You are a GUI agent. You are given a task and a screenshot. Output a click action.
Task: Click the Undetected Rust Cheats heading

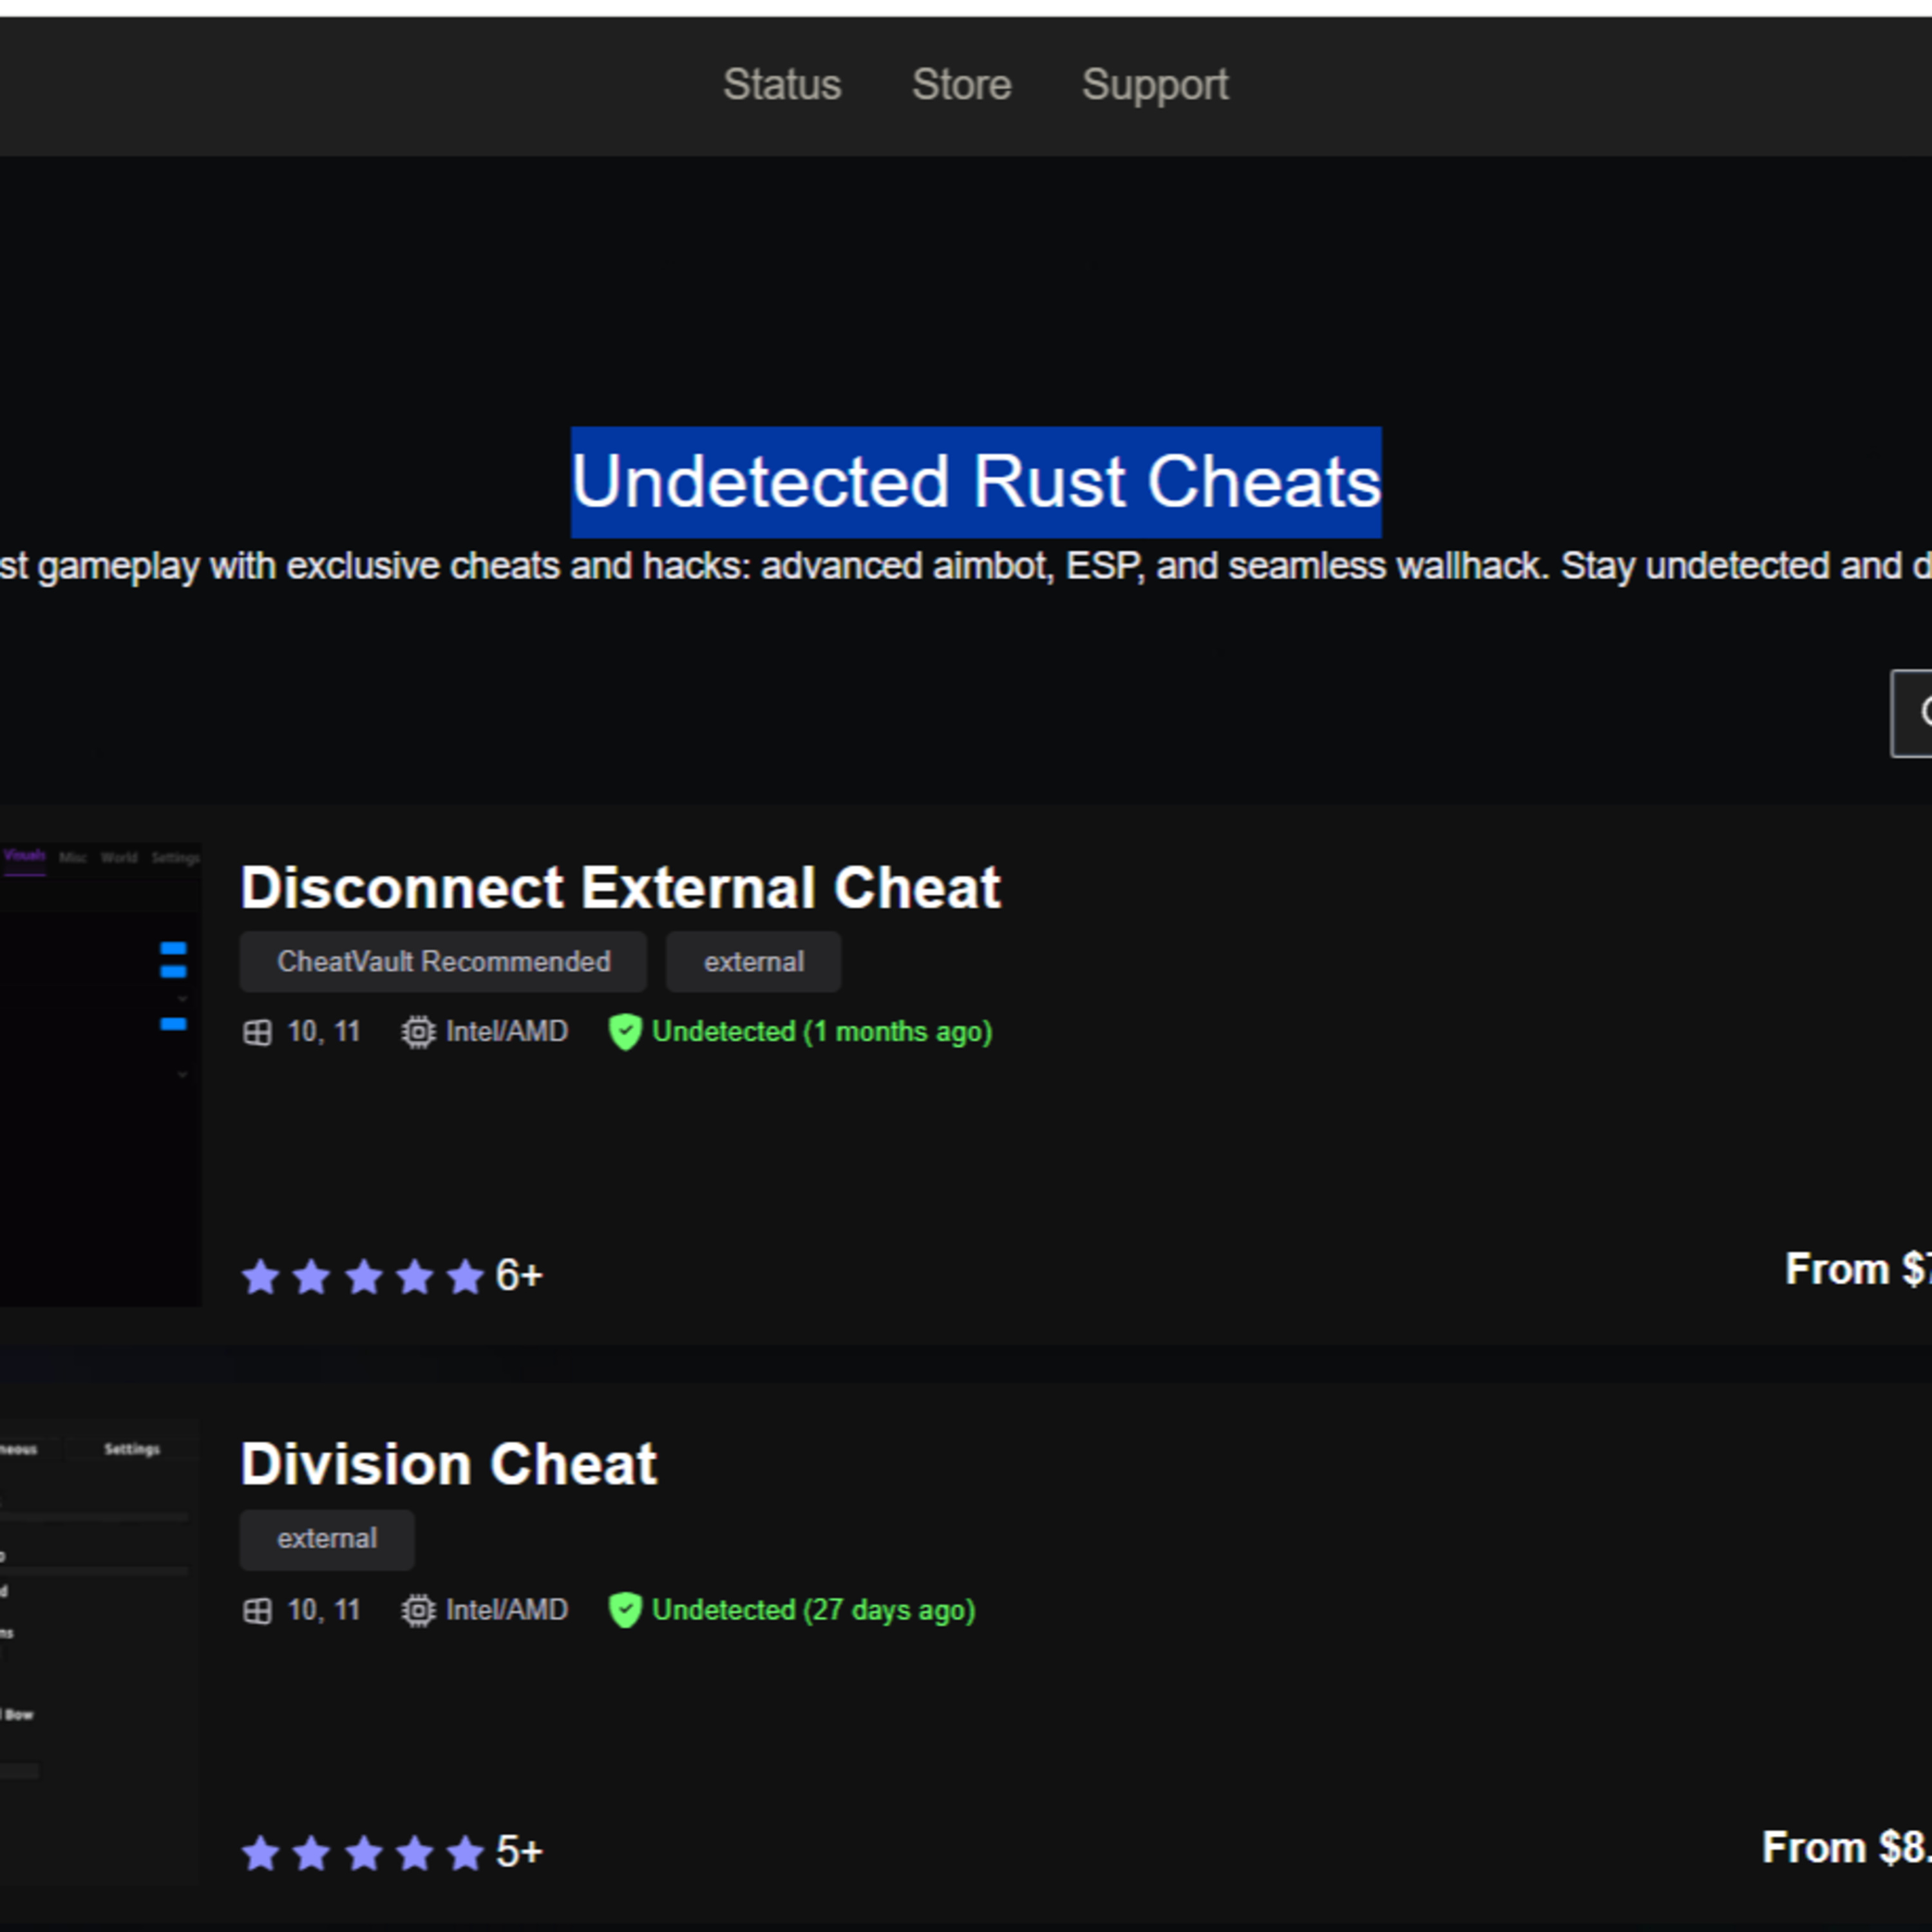[x=976, y=482]
